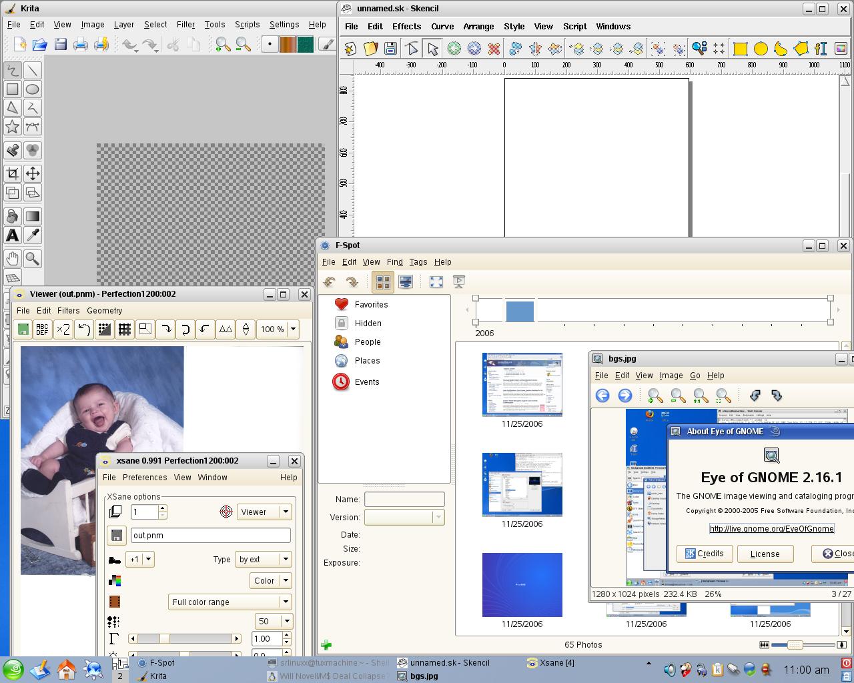Activate Krita's crop tool
Image resolution: width=854 pixels, height=683 pixels.
[12, 173]
